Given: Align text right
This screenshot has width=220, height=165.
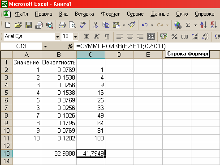Looking at the screenshot, I should point(140,36).
